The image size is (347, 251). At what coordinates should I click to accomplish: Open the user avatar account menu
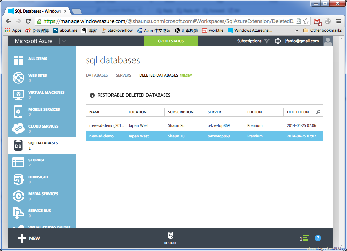click(x=328, y=41)
